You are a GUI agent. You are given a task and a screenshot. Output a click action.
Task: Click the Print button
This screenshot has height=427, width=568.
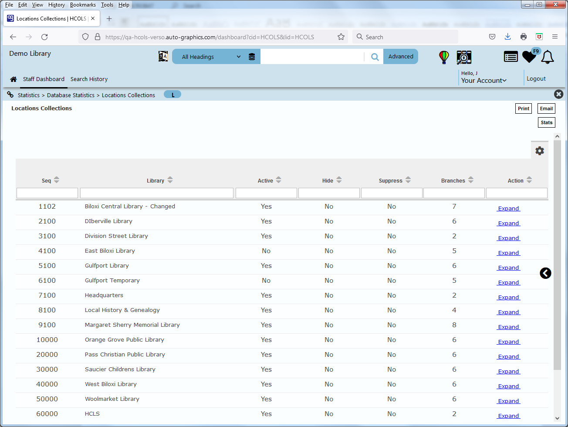click(x=524, y=108)
